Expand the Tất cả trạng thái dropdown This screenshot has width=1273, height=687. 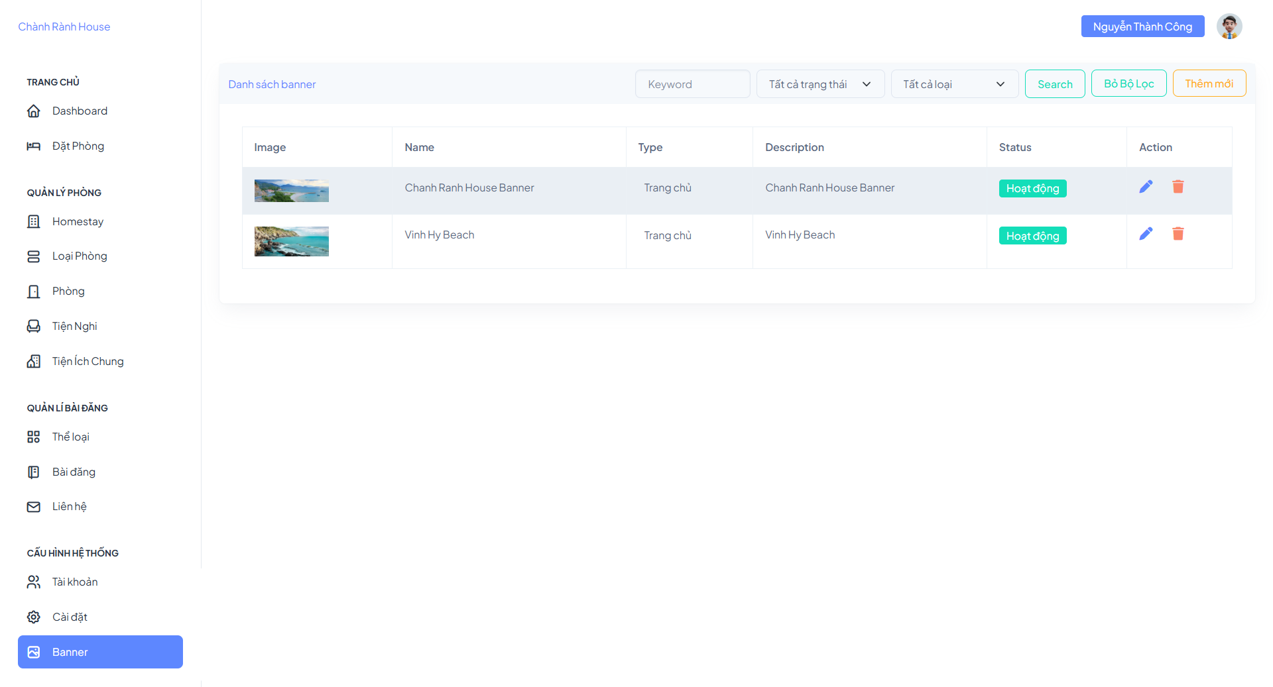point(820,84)
